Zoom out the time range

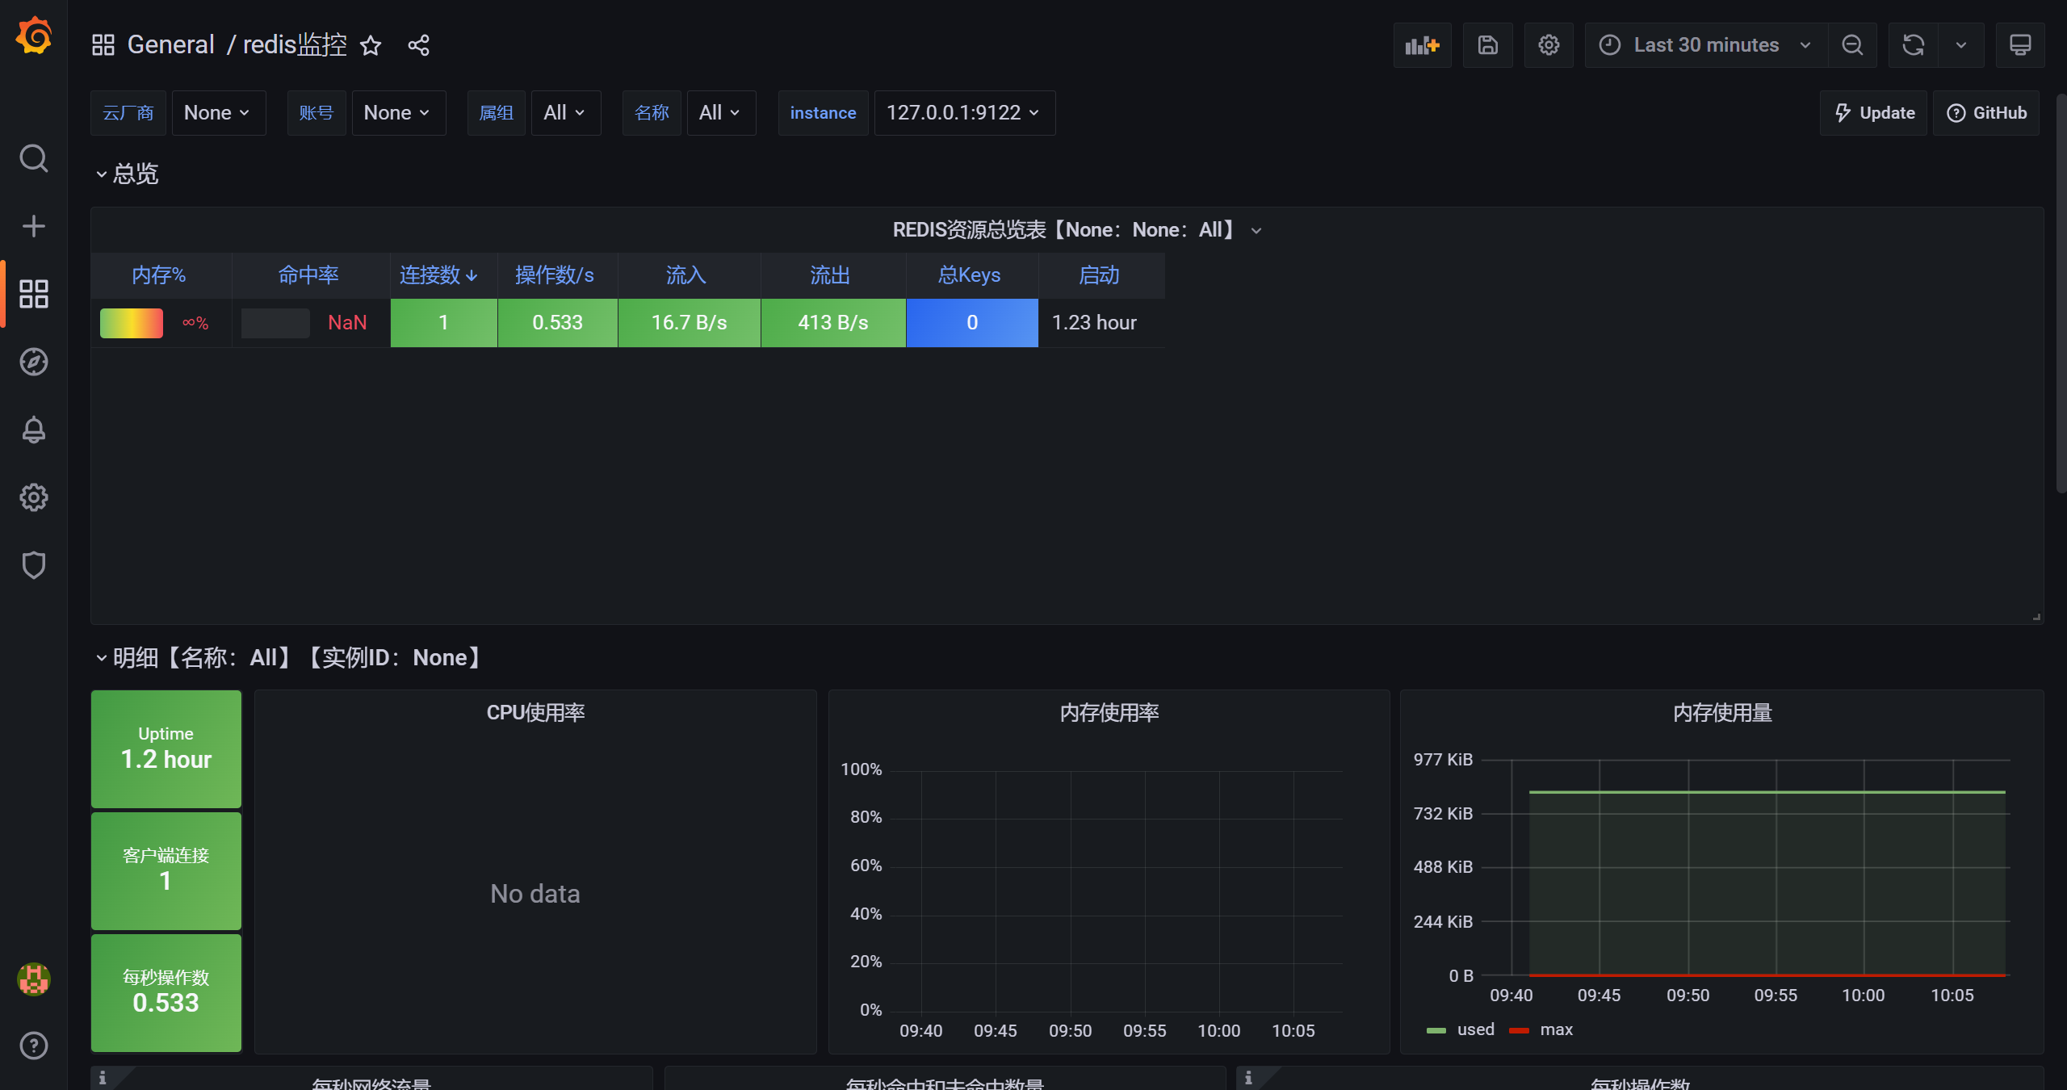tap(1853, 45)
